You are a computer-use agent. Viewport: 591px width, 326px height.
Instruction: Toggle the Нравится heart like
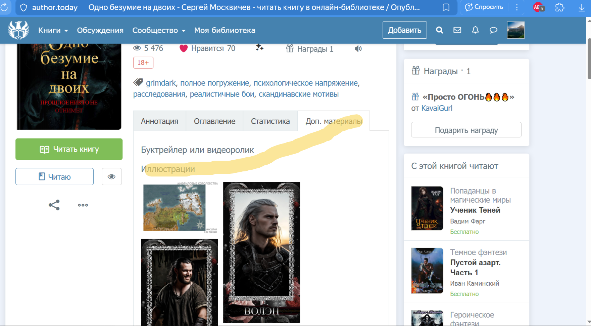coord(184,49)
